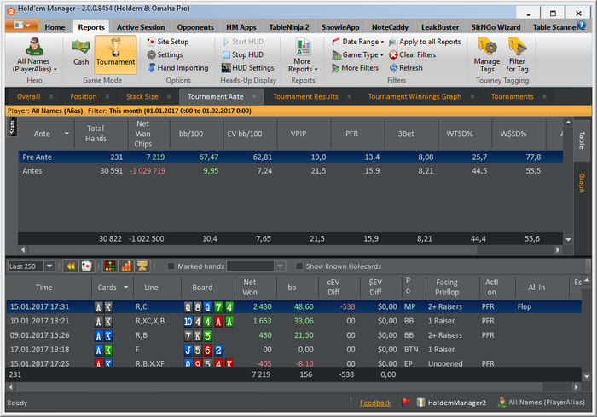Open Manage Tags
The height and width of the screenshot is (417, 597).
tap(487, 55)
